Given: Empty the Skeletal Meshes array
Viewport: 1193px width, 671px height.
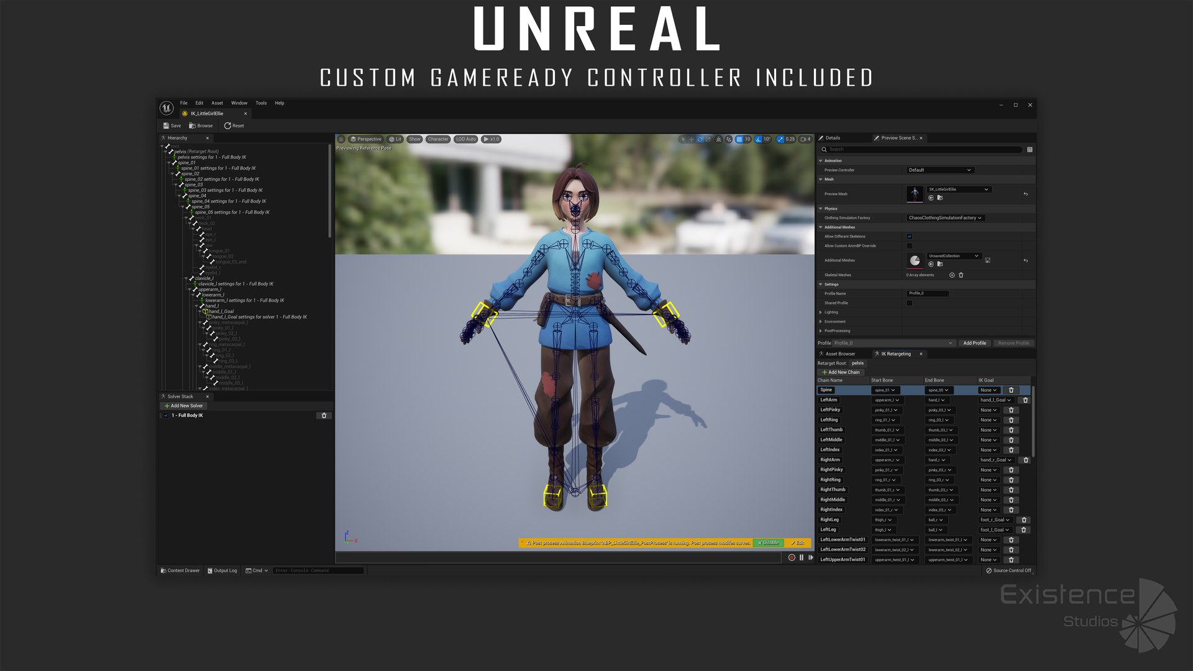Looking at the screenshot, I should point(961,275).
